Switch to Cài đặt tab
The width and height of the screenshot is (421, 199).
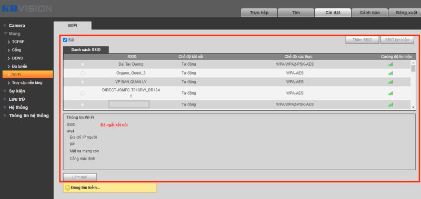[x=333, y=13]
